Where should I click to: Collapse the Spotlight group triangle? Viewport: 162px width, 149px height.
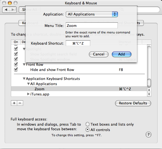24,49
